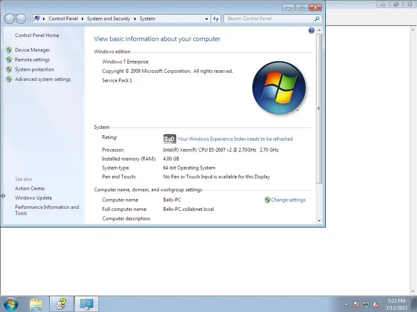Select Control Panel breadcrumb
The height and width of the screenshot is (312, 417).
click(x=63, y=19)
